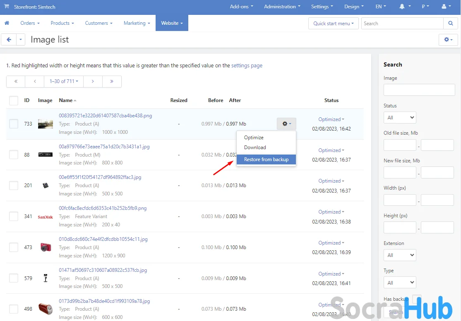Tick the checkbox for image ID 733
This screenshot has width=461, height=321.
click(14, 124)
